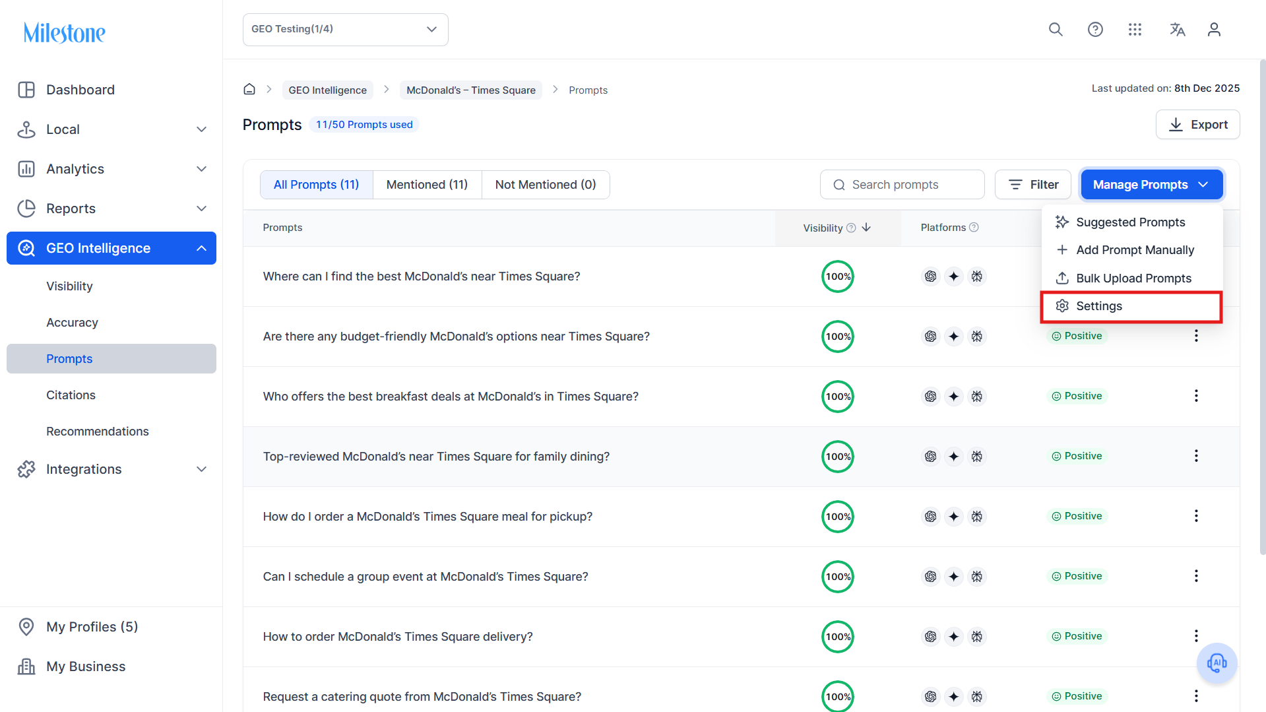Click Visibility column info icon
1266x712 pixels.
(851, 228)
